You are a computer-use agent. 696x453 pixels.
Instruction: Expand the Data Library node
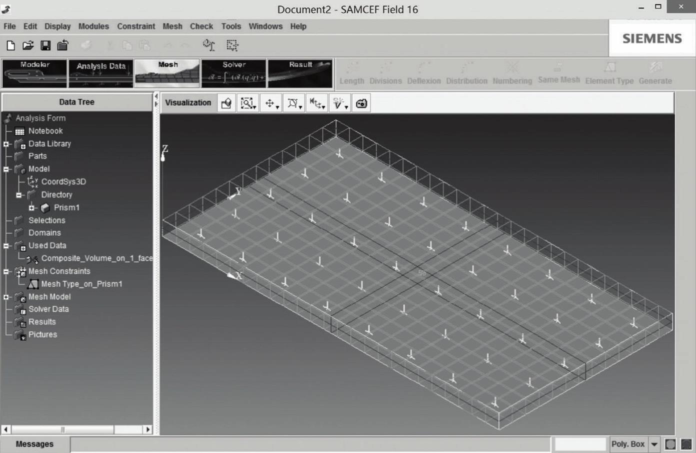pos(6,144)
